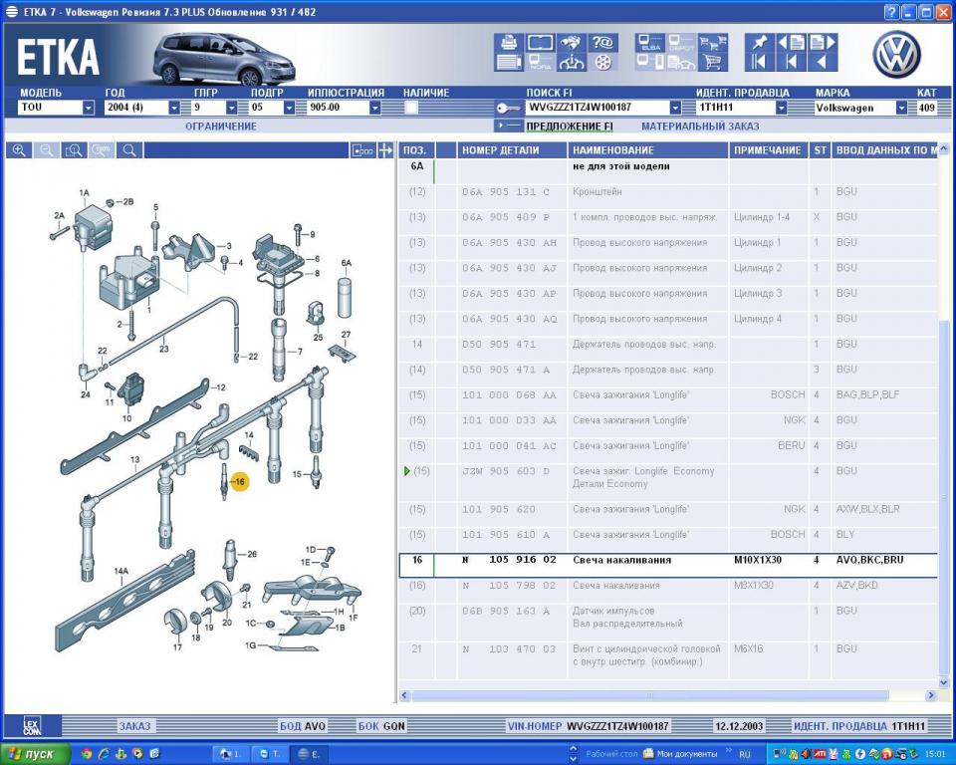Open the ?@ help contact icon
This screenshot has width=956, height=765.
coord(602,43)
